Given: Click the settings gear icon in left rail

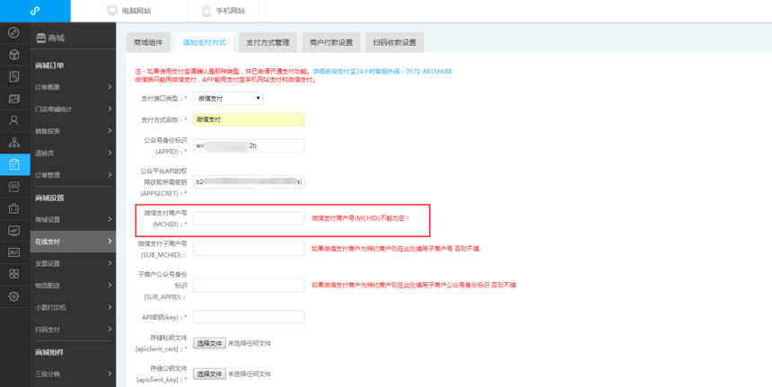Looking at the screenshot, I should click(x=13, y=296).
